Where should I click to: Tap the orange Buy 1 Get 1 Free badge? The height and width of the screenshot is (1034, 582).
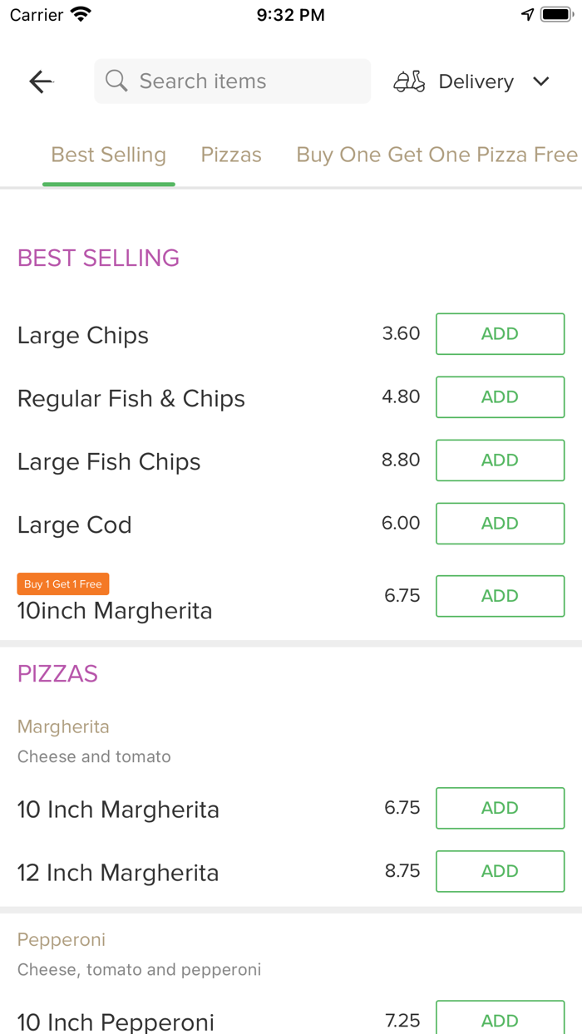tap(62, 583)
